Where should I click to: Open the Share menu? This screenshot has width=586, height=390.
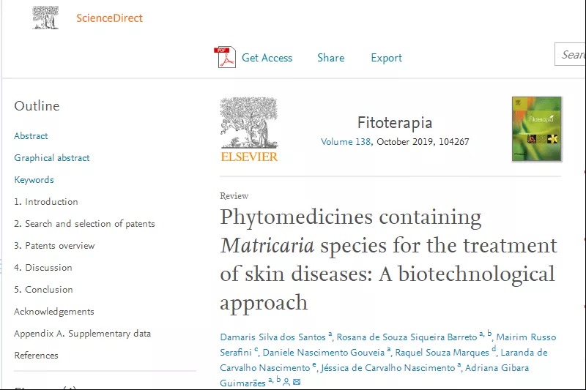(330, 58)
